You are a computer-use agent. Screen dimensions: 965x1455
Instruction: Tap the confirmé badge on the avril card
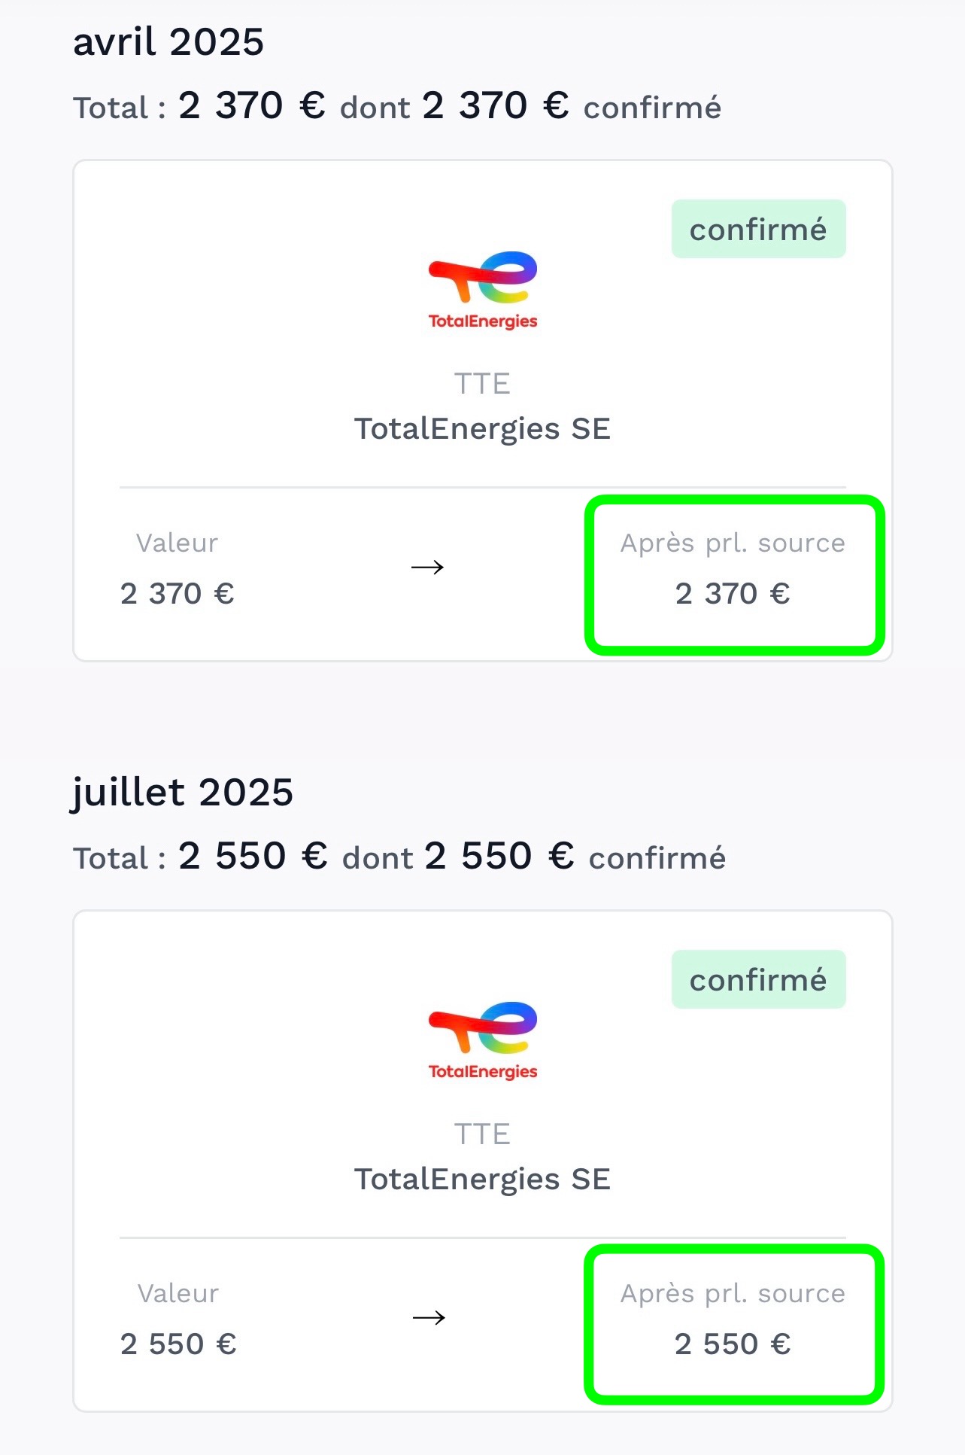(x=758, y=230)
